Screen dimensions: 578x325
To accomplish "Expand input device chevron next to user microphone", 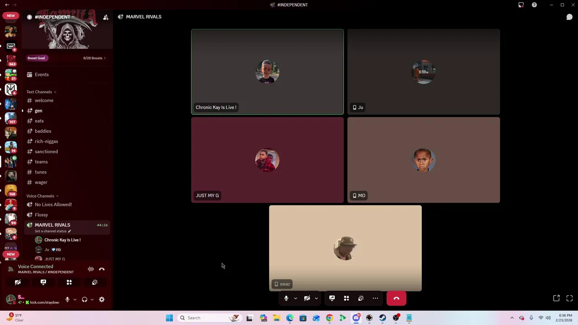I will [x=75, y=299].
